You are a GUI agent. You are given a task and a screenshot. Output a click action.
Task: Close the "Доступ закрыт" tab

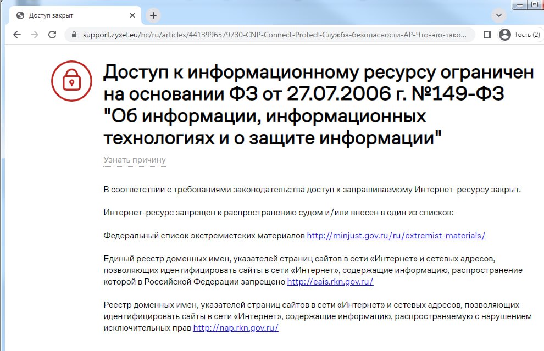tap(132, 15)
